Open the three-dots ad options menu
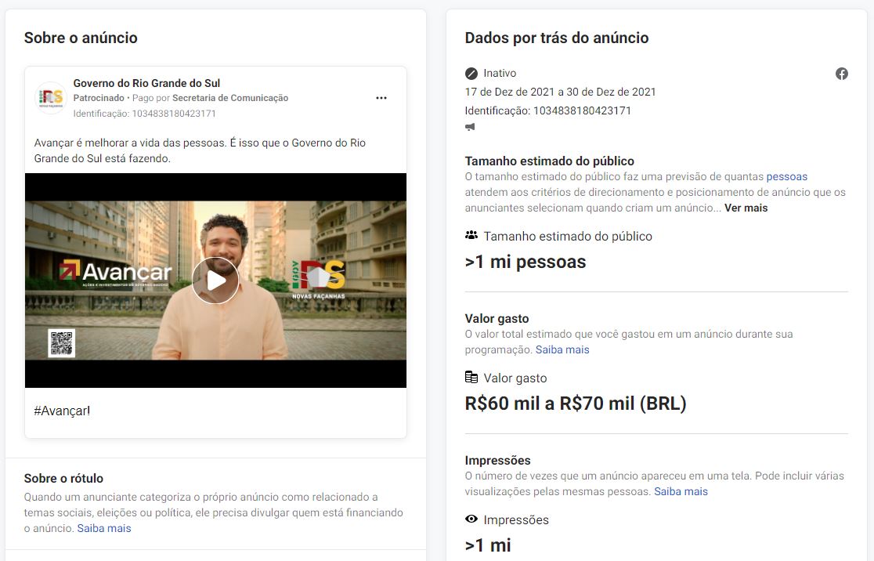This screenshot has height=561, width=874. pyautogui.click(x=381, y=98)
